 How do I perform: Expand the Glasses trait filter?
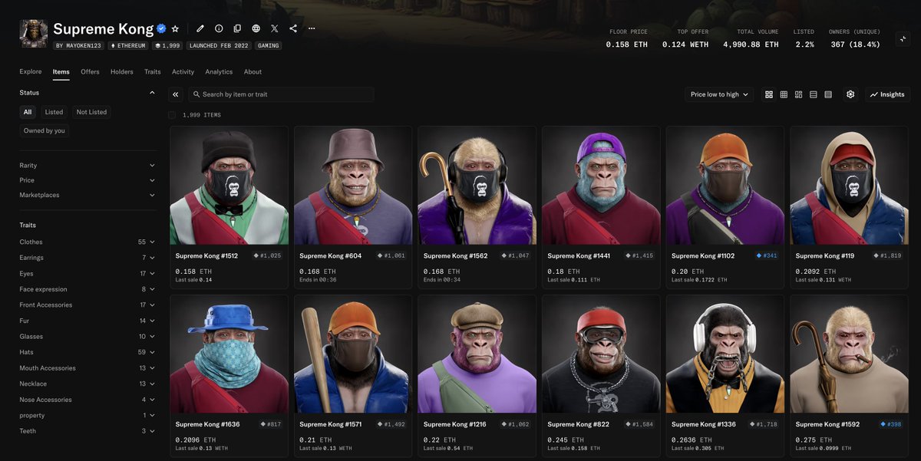(x=87, y=337)
